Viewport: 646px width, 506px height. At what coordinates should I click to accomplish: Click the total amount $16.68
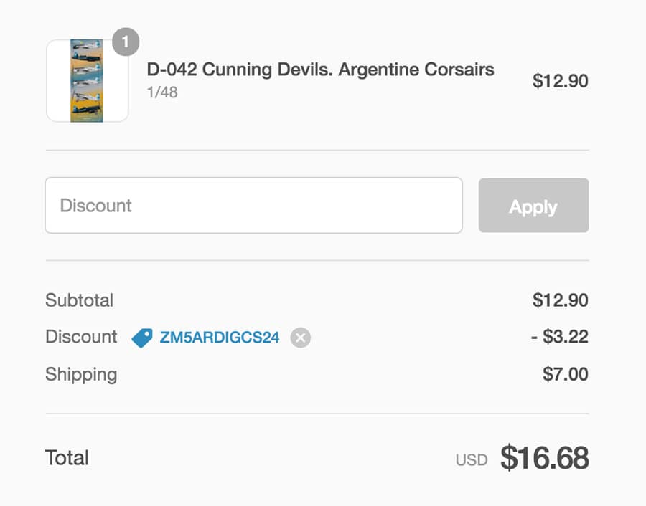coord(544,457)
